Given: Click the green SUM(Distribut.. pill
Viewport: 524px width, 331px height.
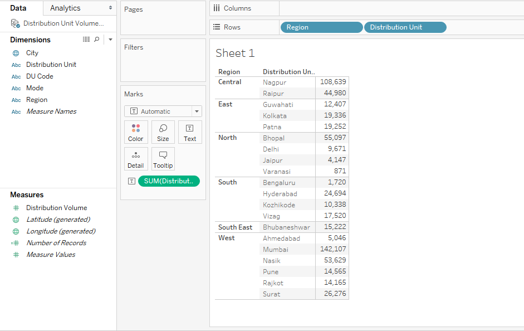Looking at the screenshot, I should point(168,181).
